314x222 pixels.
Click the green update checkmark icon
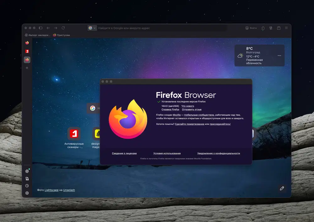(159, 102)
